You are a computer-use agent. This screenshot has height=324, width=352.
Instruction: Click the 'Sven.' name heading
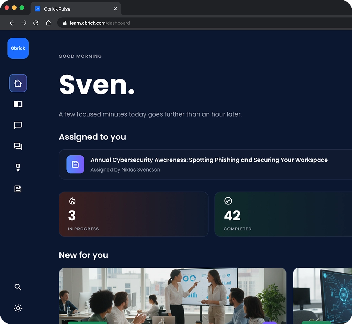tap(97, 85)
